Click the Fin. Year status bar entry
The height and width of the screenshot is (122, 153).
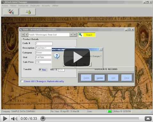[65, 111]
